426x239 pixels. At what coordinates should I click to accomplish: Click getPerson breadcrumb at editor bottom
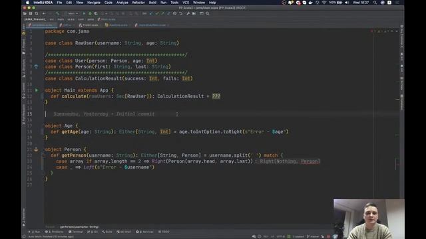(x=79, y=227)
